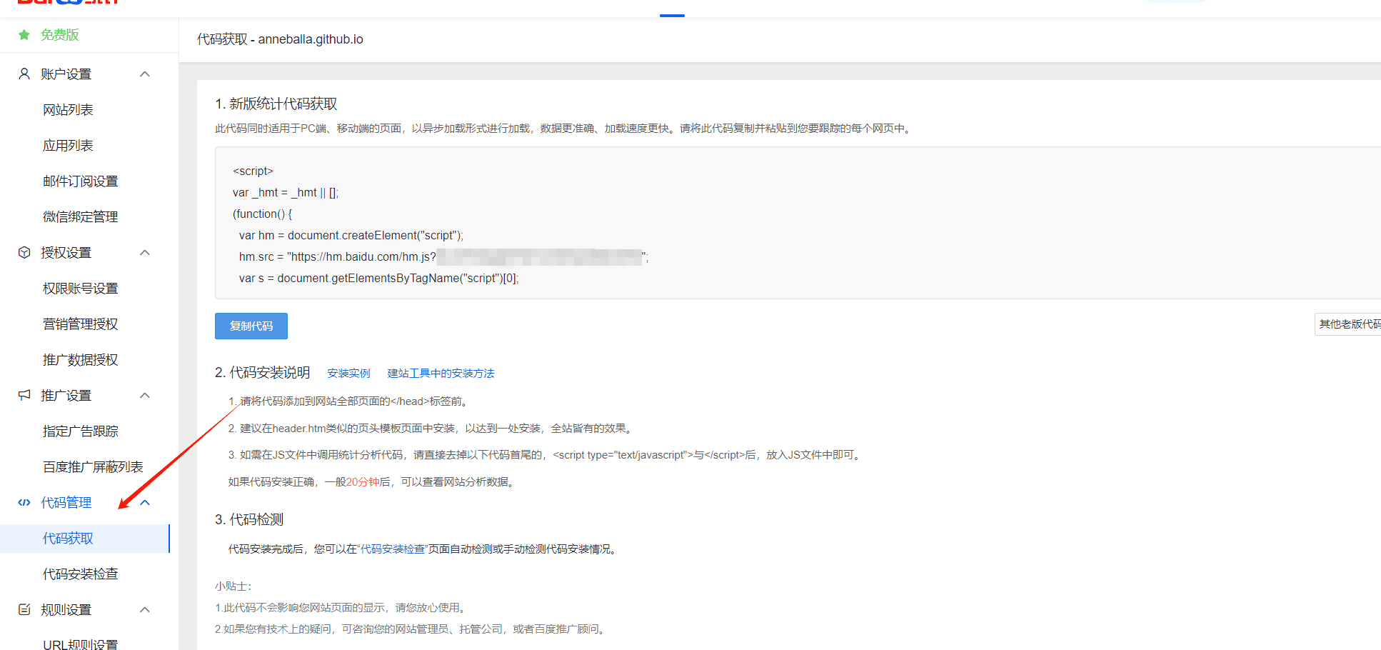Image resolution: width=1381 pixels, height=650 pixels.
Task: Open 营销管理授权 page
Action: (x=81, y=324)
